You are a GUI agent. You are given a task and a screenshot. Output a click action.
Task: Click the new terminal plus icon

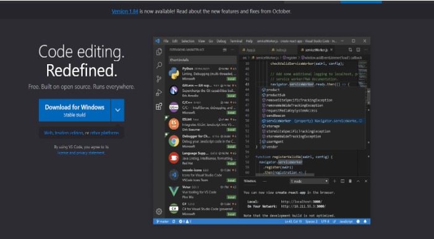point(334,181)
